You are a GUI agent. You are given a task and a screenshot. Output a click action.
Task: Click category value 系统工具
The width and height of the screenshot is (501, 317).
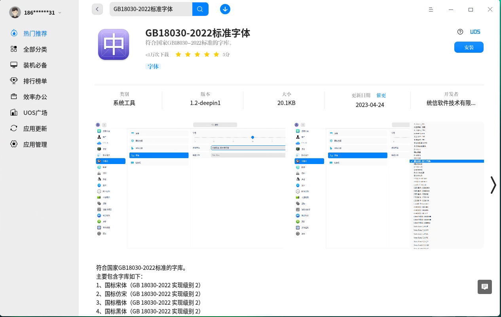[x=124, y=103]
